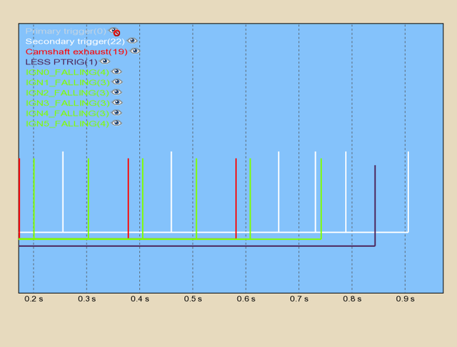Click the 0.9 s time axis label

pyautogui.click(x=405, y=300)
